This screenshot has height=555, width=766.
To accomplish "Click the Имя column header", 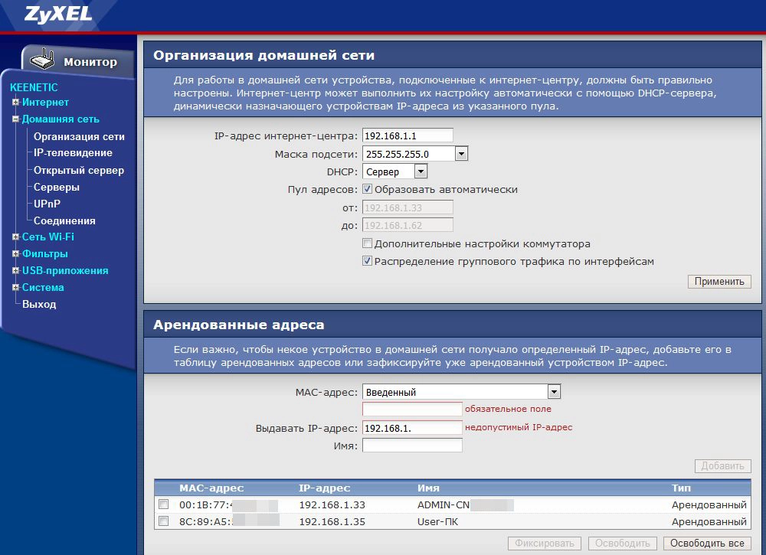I will tap(428, 488).
